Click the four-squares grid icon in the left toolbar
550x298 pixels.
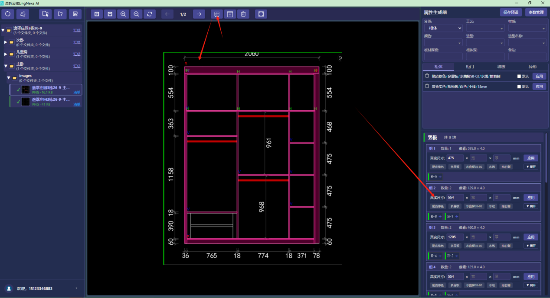pyautogui.click(x=75, y=14)
